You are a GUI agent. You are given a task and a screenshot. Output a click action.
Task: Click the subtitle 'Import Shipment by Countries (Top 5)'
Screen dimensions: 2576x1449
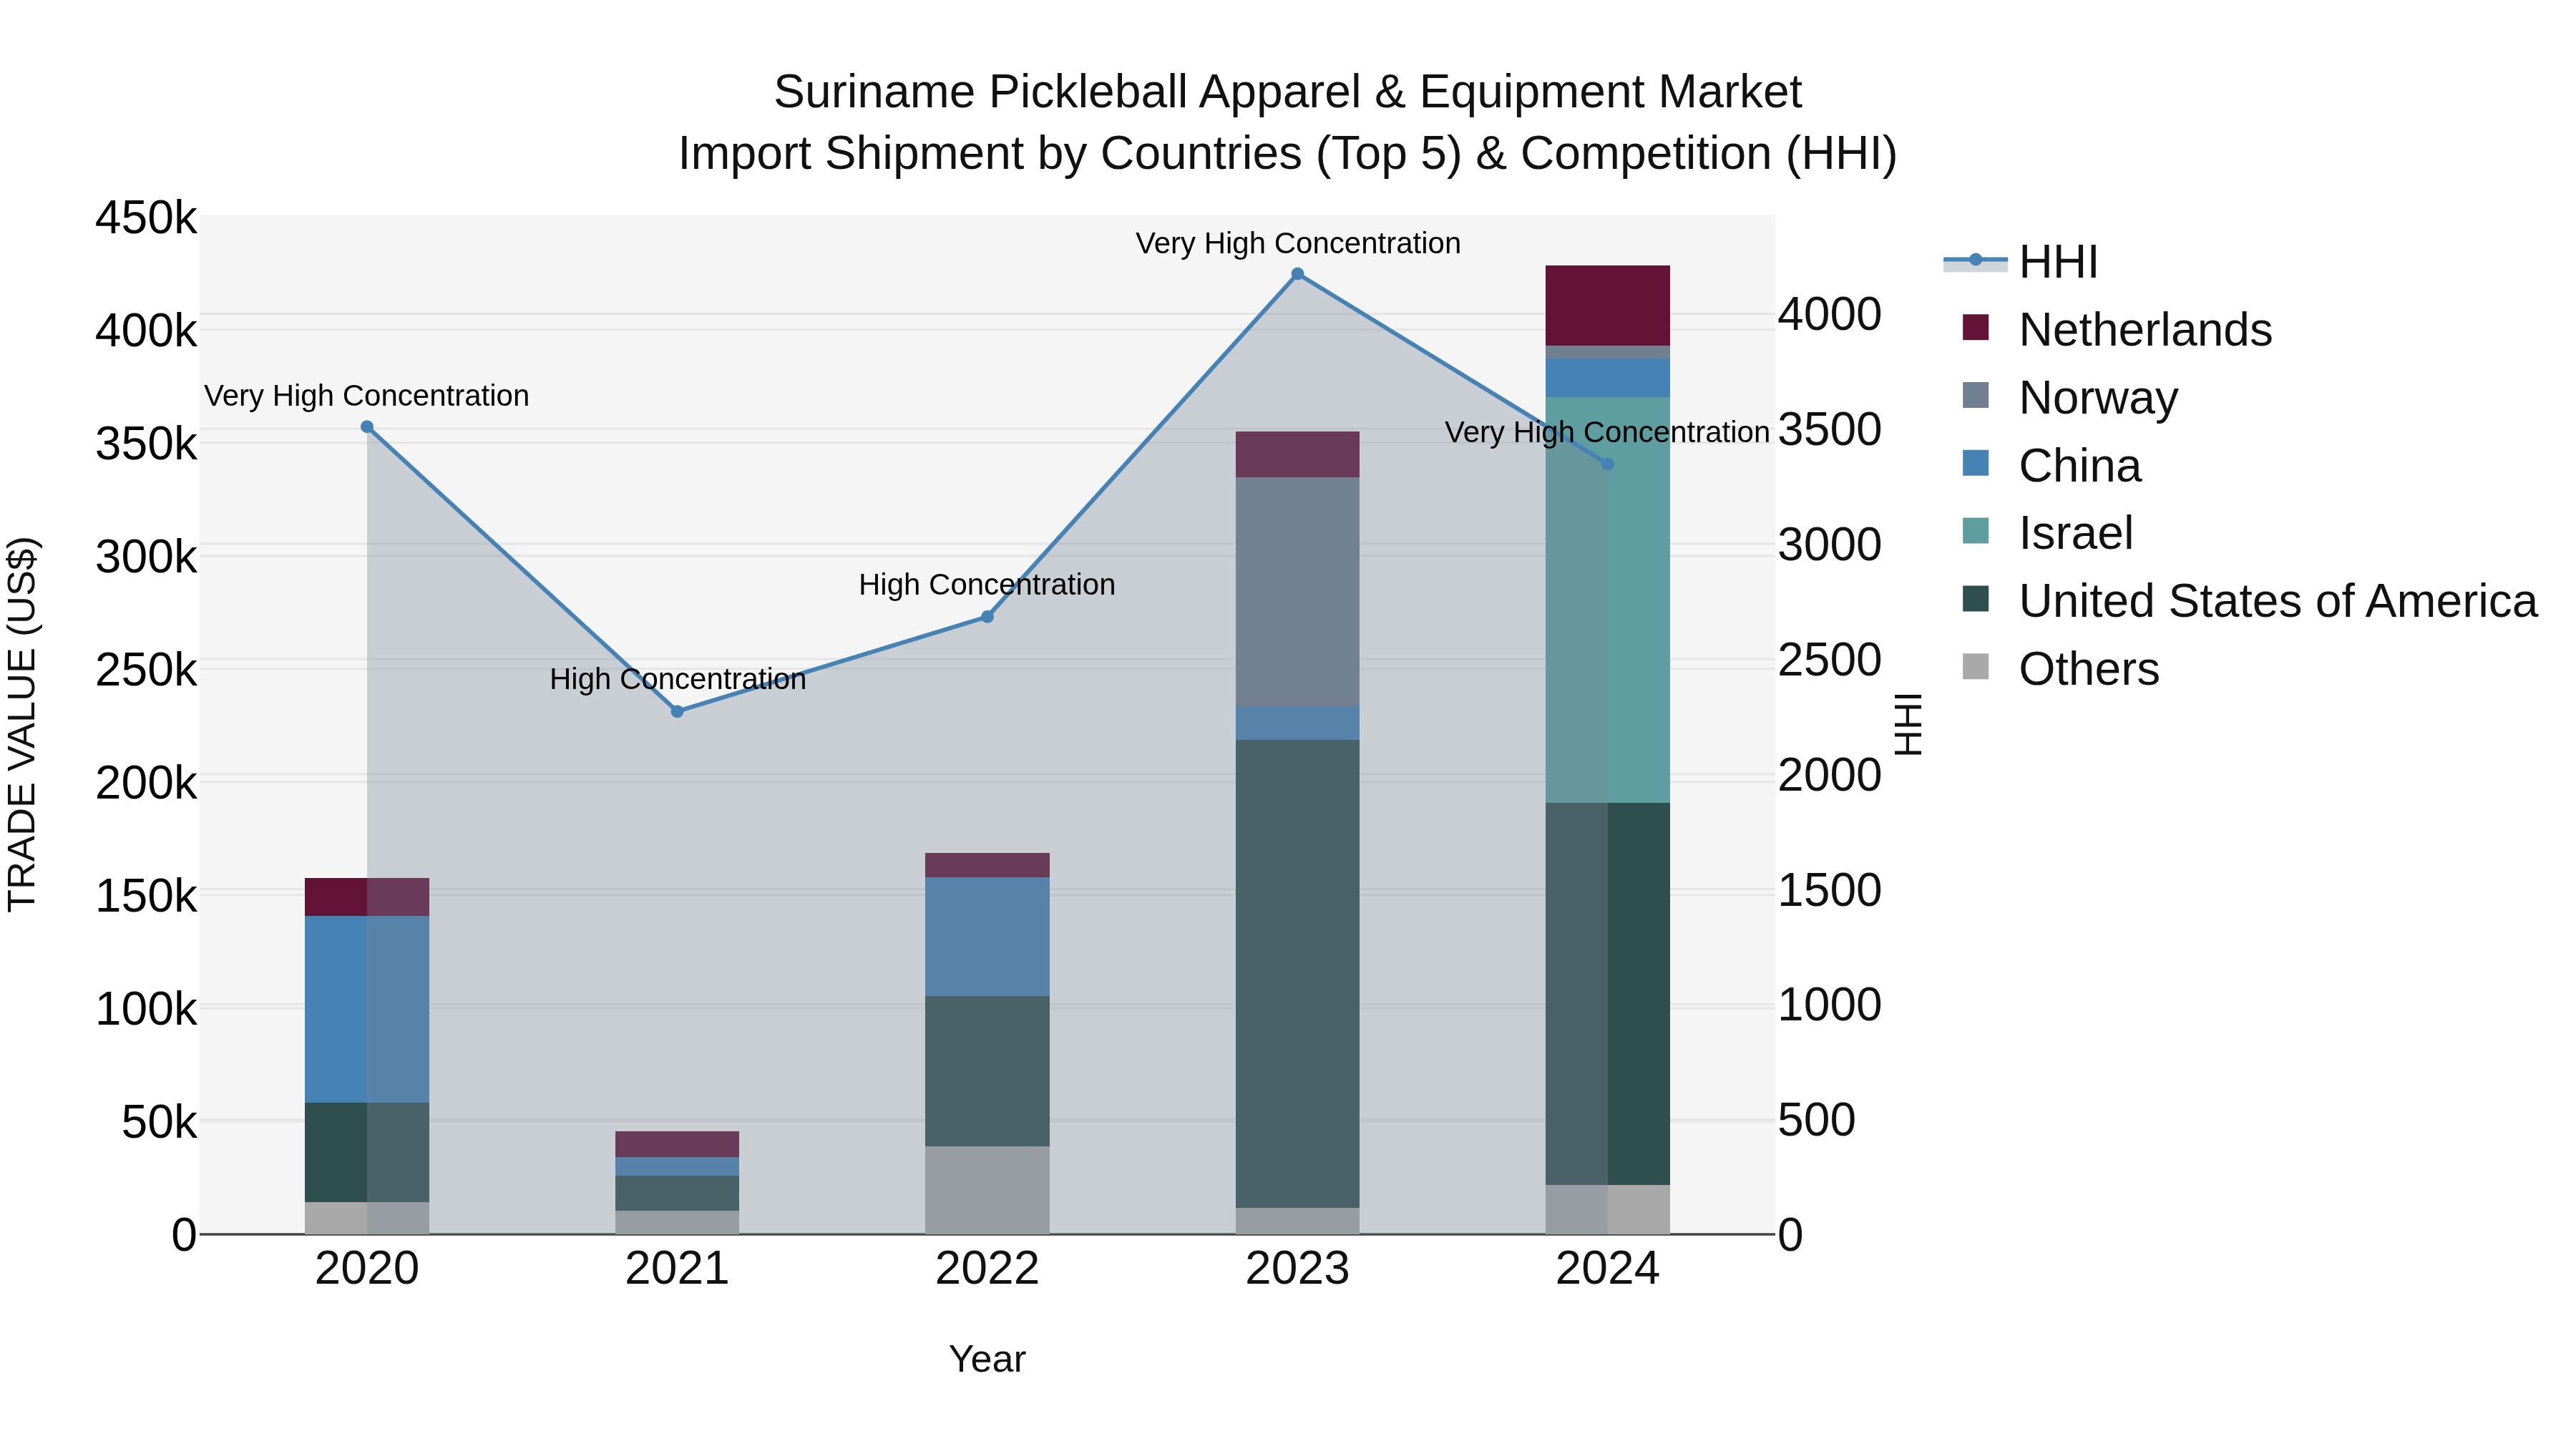pyautogui.click(x=1068, y=154)
